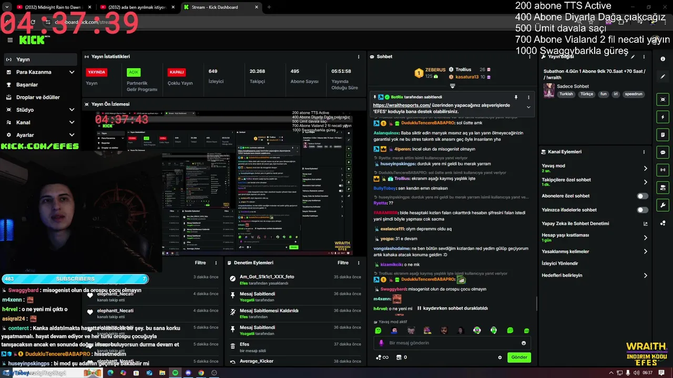This screenshot has height=378, width=673.
Task: Enable Abonelere özel sohbet toggle
Action: [x=643, y=196]
